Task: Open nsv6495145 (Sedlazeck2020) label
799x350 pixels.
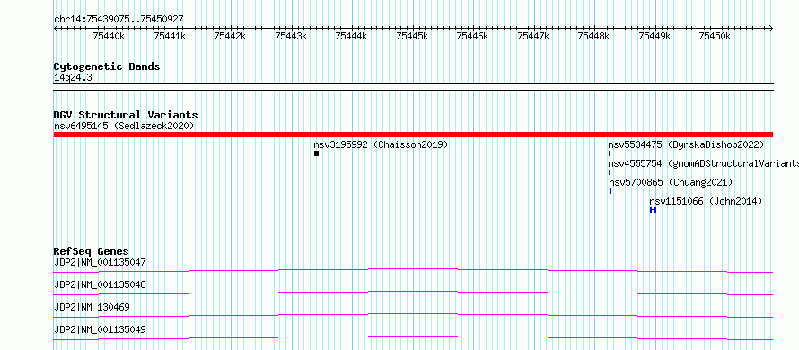Action: [x=124, y=126]
